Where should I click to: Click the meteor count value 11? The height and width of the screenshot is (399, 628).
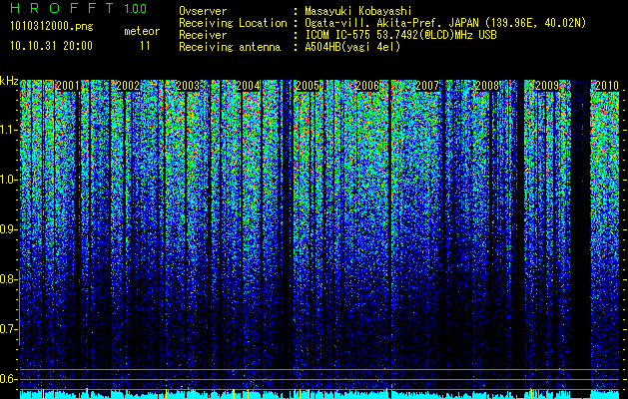[145, 46]
